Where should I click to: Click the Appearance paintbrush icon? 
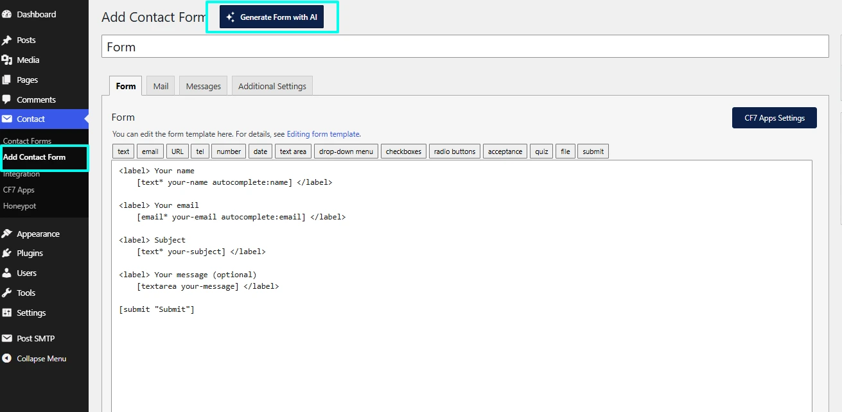(7, 234)
